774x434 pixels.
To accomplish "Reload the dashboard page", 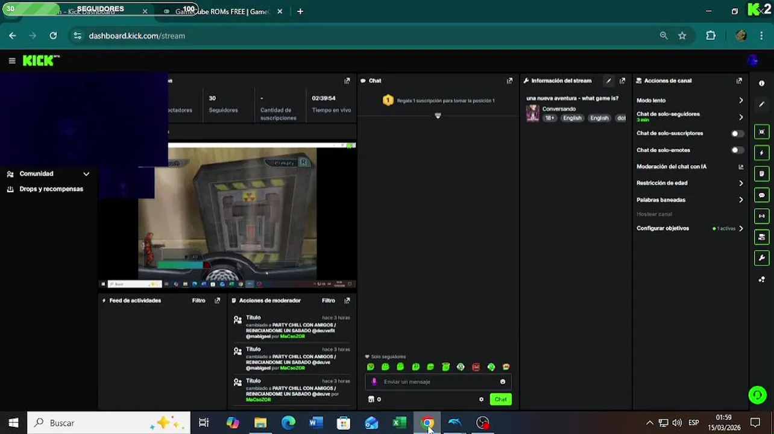I will pyautogui.click(x=53, y=36).
